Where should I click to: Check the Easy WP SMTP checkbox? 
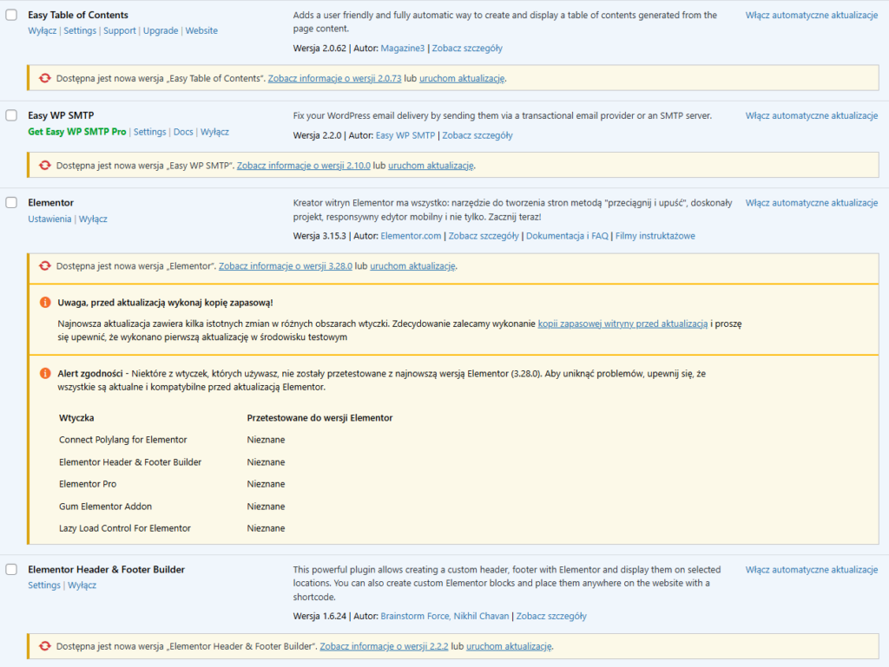pos(11,114)
